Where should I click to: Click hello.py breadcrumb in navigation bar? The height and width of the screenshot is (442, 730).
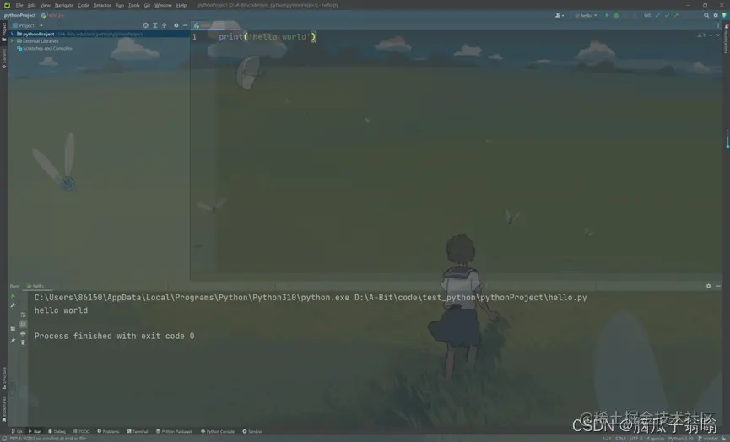[52, 15]
